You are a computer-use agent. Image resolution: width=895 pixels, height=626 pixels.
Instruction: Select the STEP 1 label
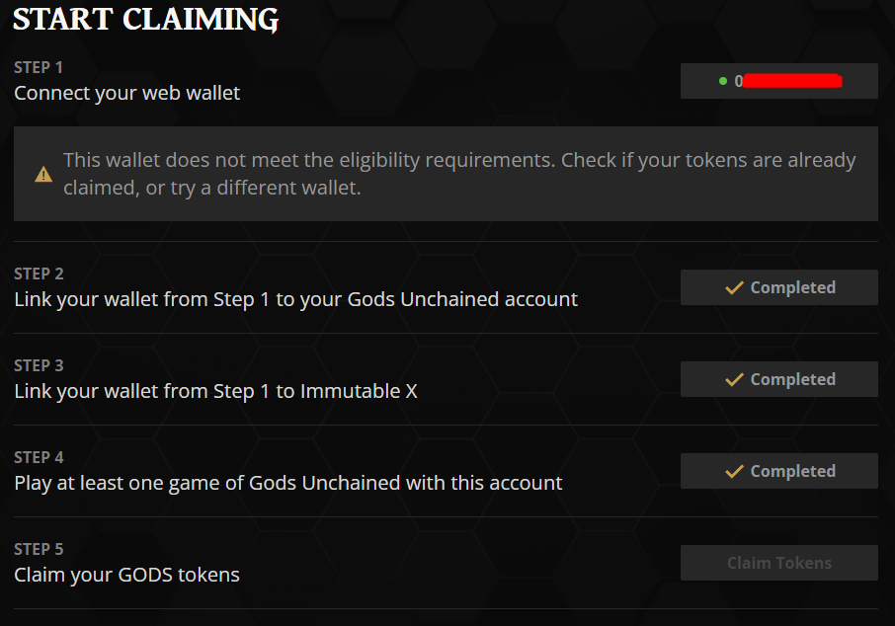(39, 67)
